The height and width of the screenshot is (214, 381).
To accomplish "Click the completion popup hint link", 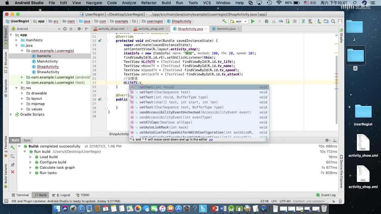I will [x=211, y=139].
